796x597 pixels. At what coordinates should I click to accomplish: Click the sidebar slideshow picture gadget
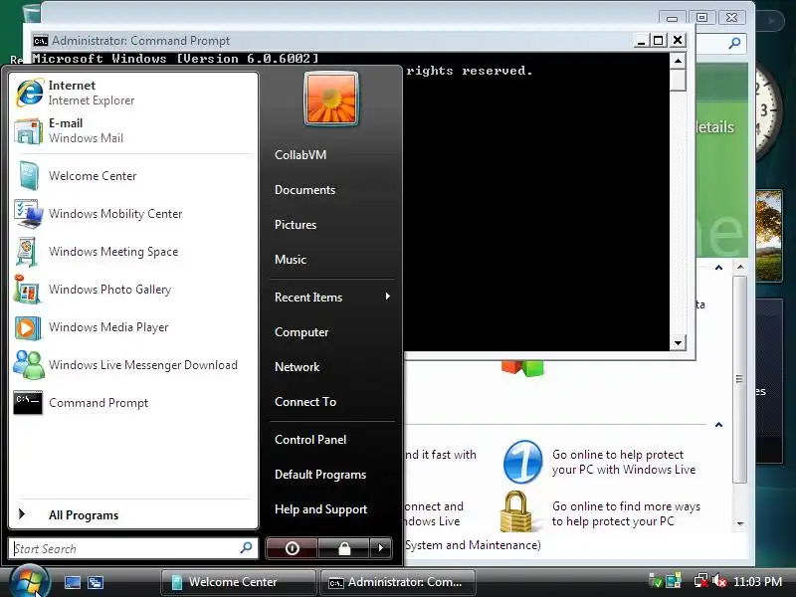pyautogui.click(x=768, y=236)
